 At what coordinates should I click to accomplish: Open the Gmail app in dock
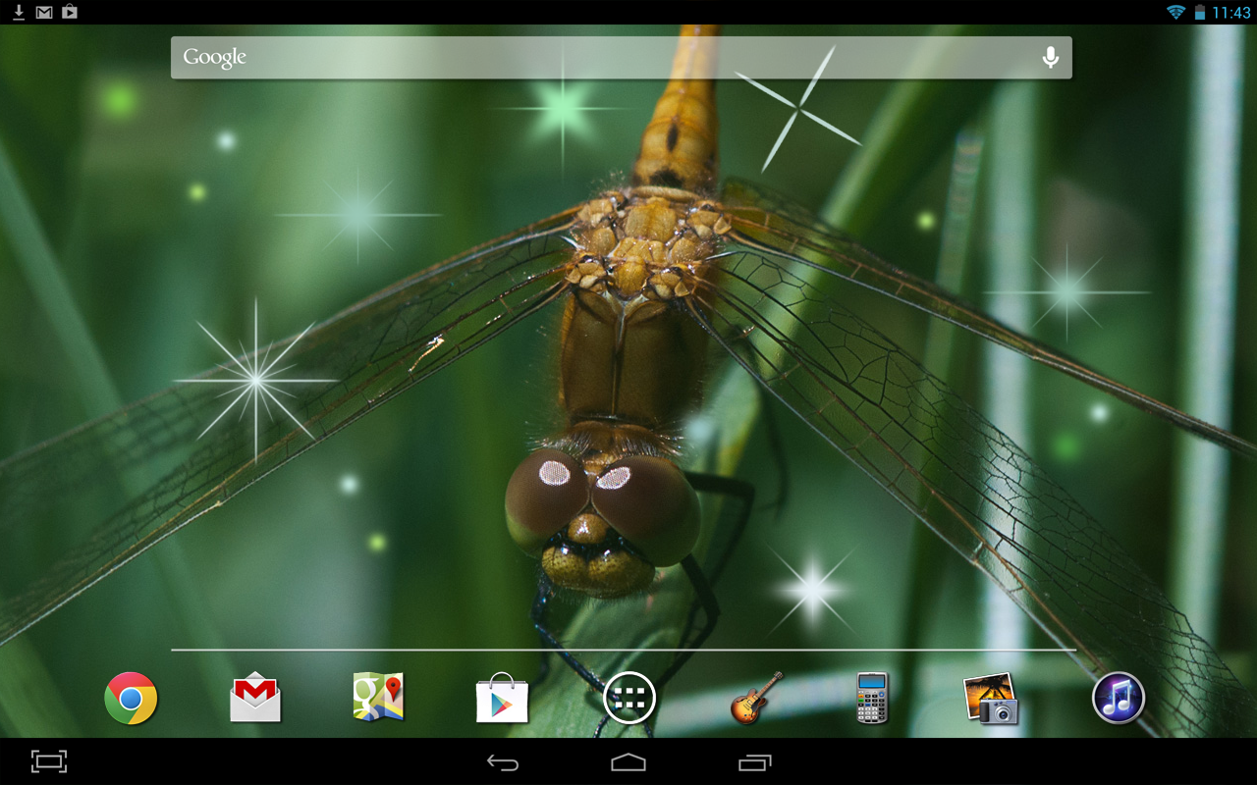tap(255, 698)
